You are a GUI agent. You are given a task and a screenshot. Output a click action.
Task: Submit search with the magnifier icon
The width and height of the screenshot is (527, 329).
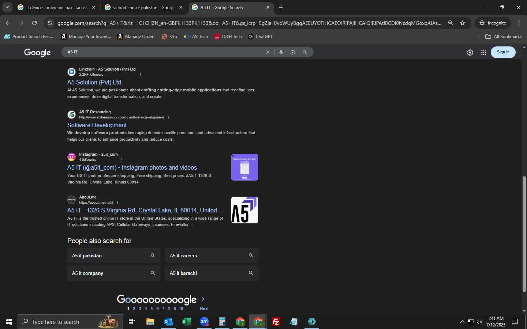coord(304,52)
